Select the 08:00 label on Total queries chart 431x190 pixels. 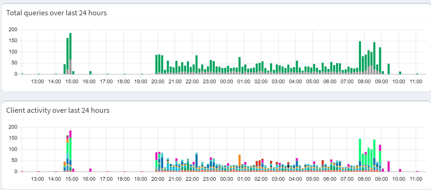coord(364,82)
